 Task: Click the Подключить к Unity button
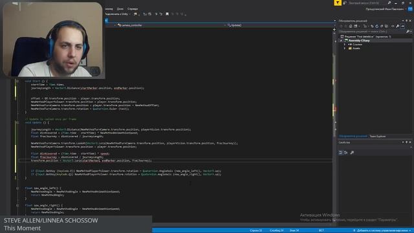point(116,14)
